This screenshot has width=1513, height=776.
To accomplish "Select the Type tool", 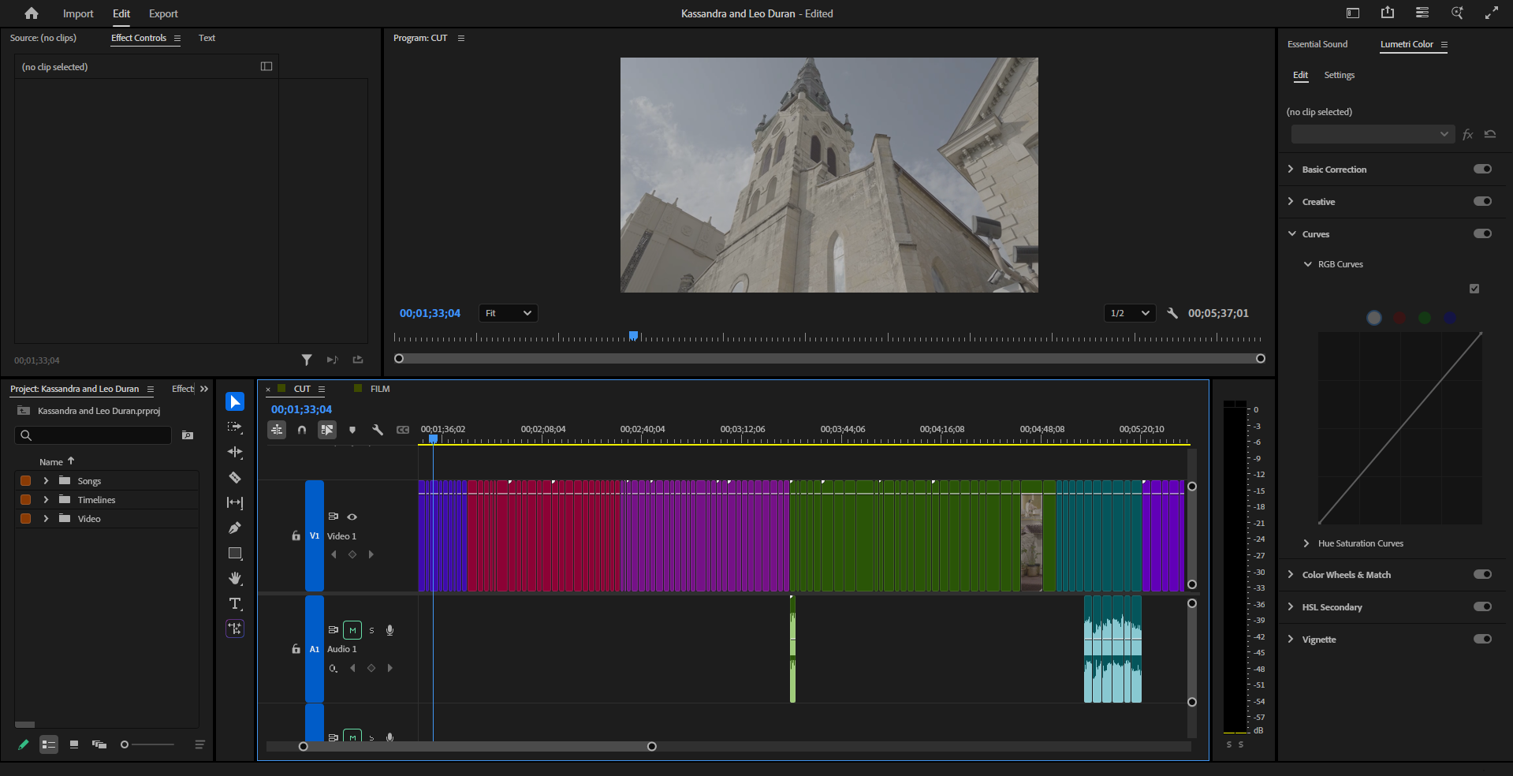I will tap(235, 604).
